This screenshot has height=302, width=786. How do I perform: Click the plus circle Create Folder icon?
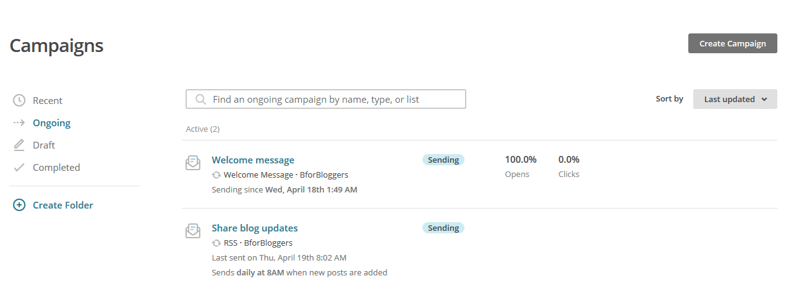[x=19, y=205]
